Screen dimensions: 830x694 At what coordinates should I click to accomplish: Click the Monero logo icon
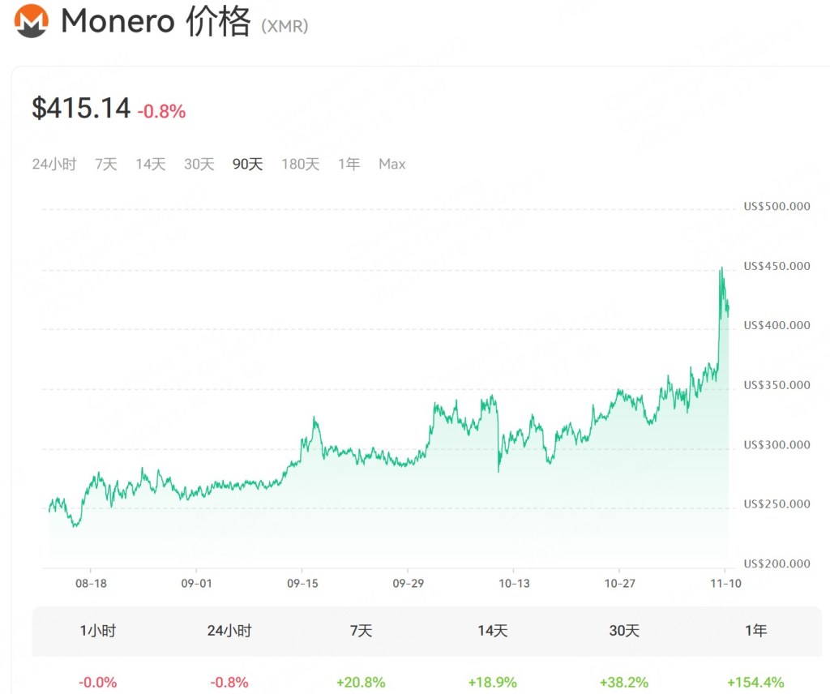coord(31,22)
